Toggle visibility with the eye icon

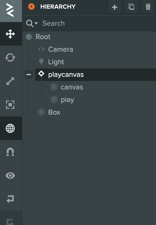tap(10, 175)
